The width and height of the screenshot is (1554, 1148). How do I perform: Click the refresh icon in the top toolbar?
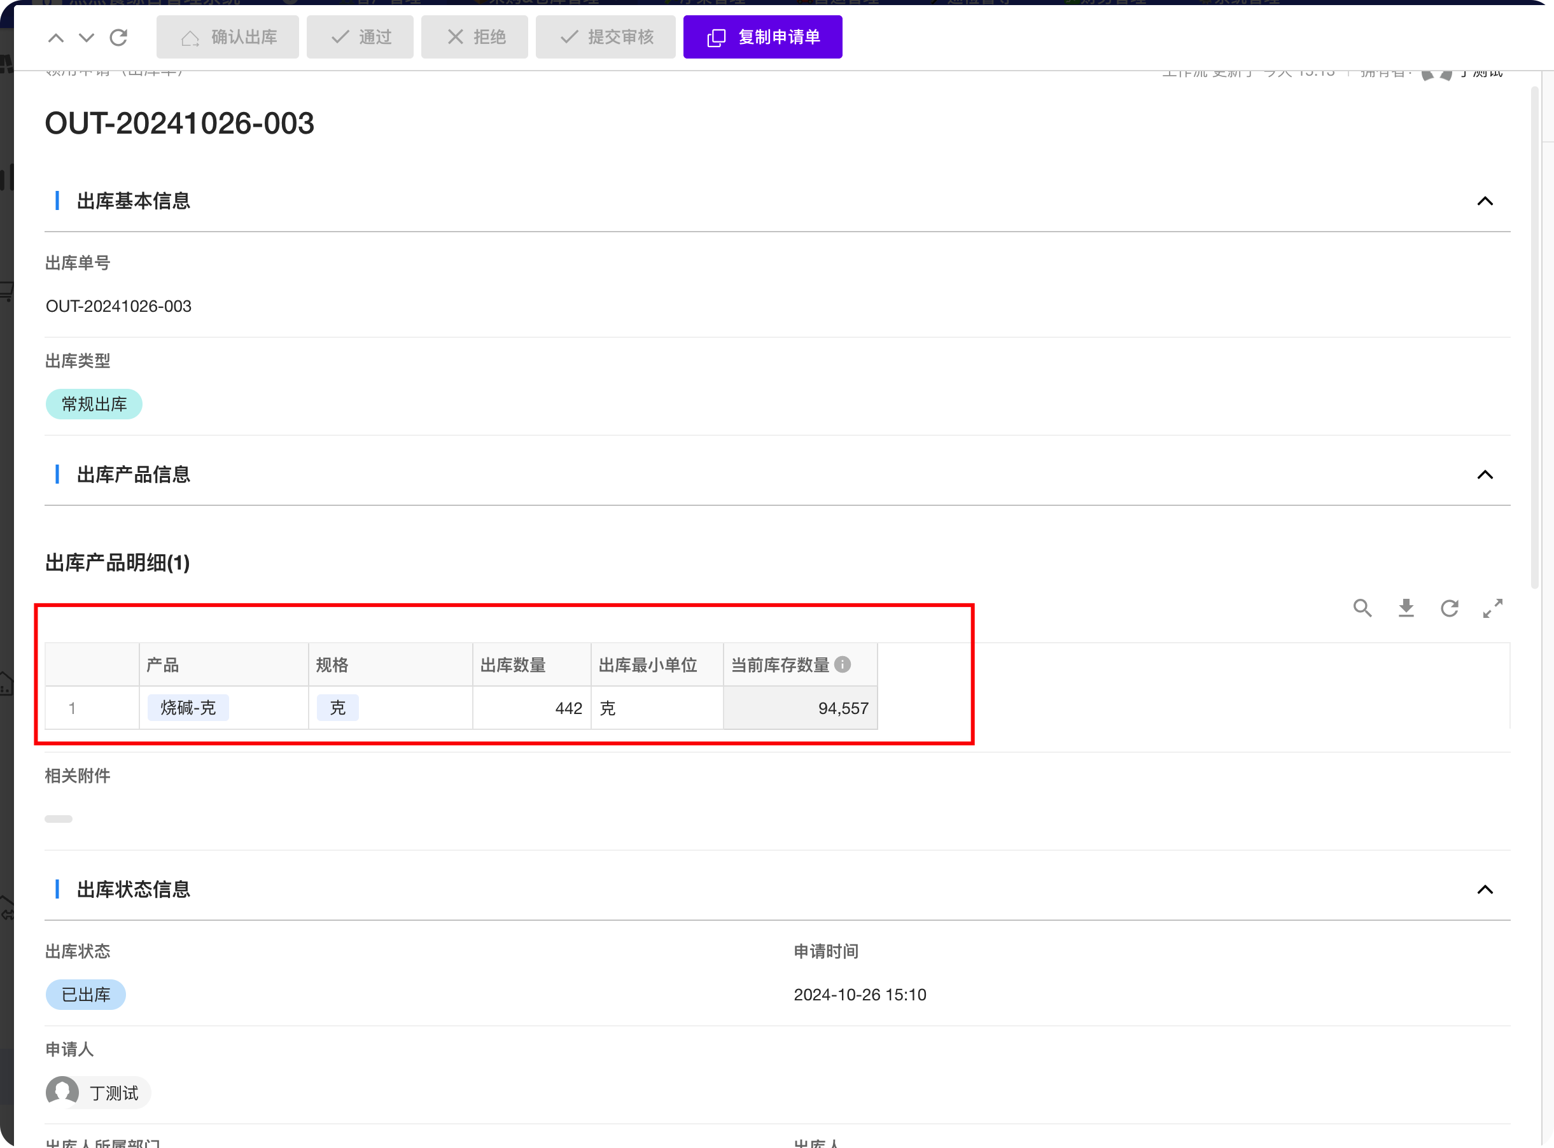coord(119,38)
